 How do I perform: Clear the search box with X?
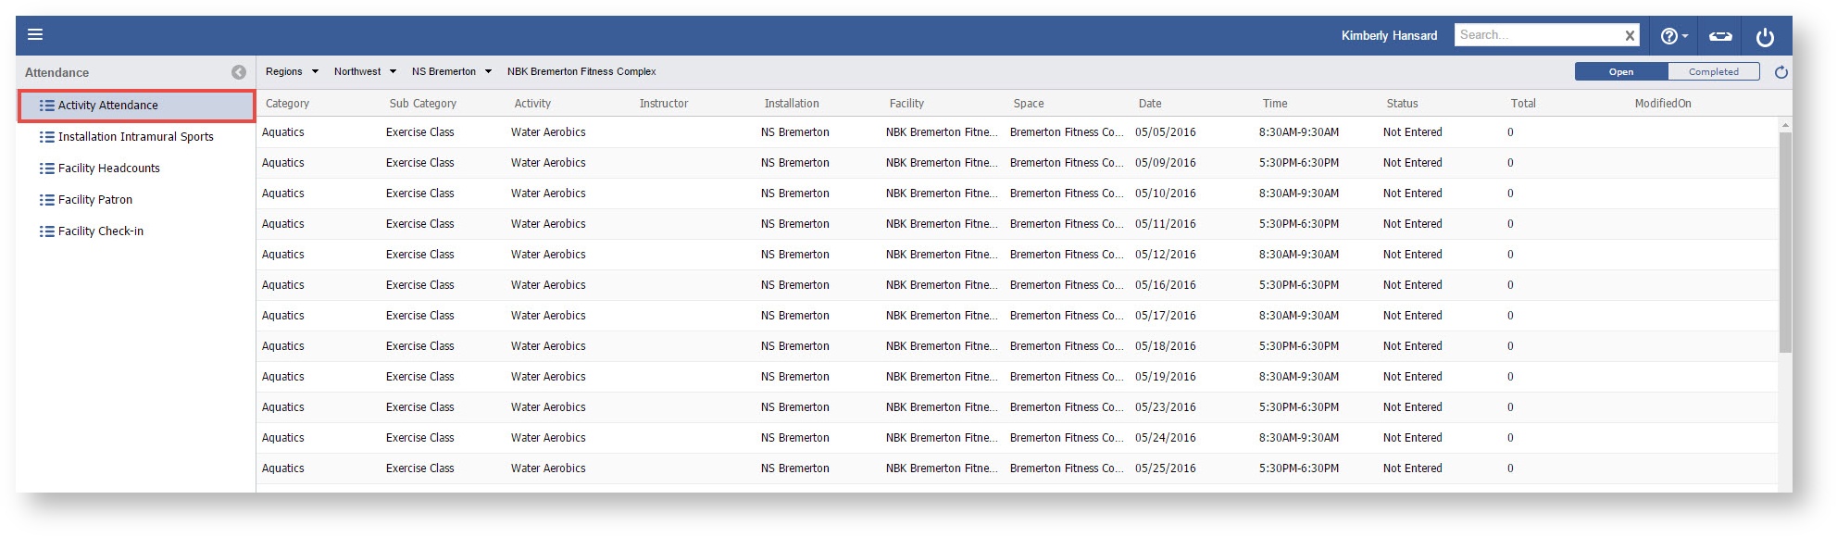[1630, 36]
